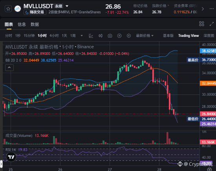This screenshot has width=216, height=171.
Task: Select the 1小时 timeframe
Action: pyautogui.click(x=42, y=36)
